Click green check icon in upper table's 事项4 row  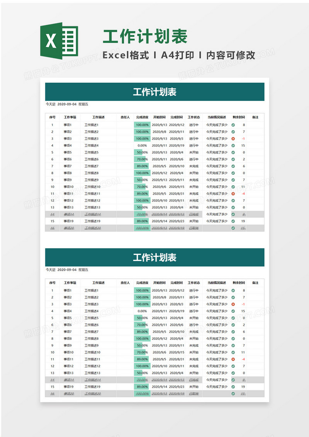pyautogui.click(x=233, y=145)
